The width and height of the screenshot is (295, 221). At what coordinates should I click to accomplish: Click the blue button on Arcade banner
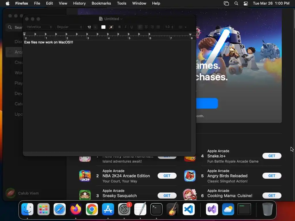[207, 103]
